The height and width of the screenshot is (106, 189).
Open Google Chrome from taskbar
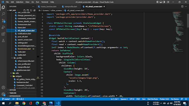point(24,103)
